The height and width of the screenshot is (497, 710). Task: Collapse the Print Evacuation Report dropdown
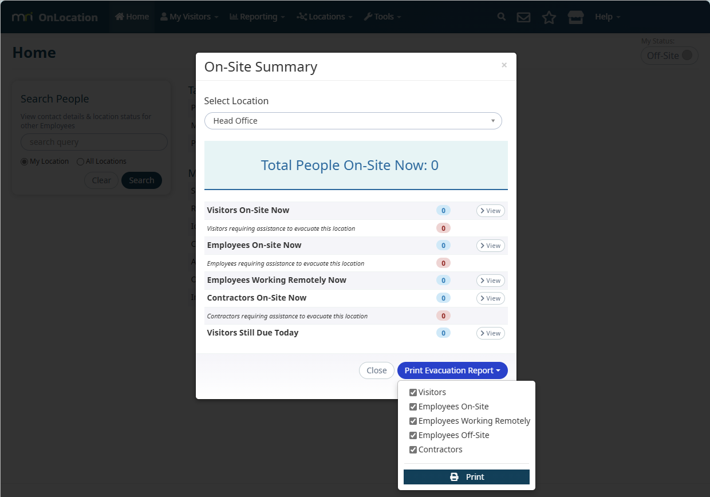click(x=452, y=370)
